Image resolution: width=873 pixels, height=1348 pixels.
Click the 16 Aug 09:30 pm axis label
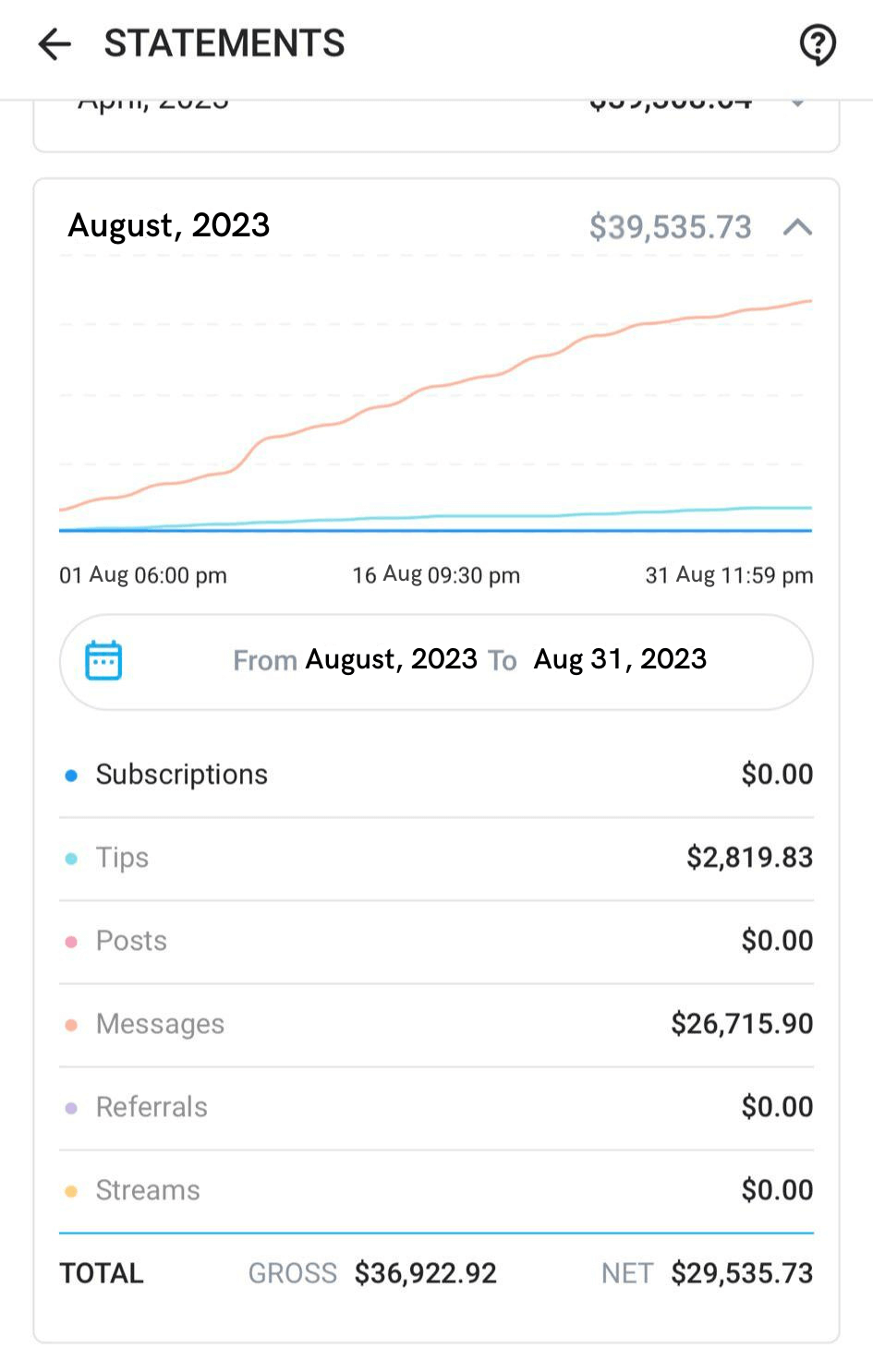436,575
